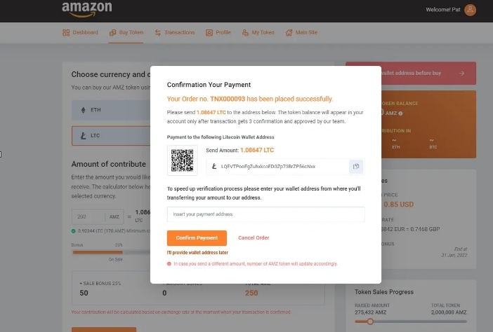Click the Litecoin symbol in address field
Viewport: 493px width, 332px height.
[214, 167]
